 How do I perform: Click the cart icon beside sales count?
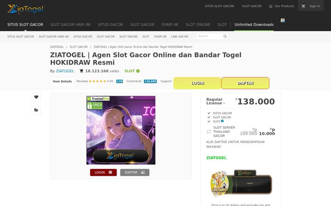(81, 71)
